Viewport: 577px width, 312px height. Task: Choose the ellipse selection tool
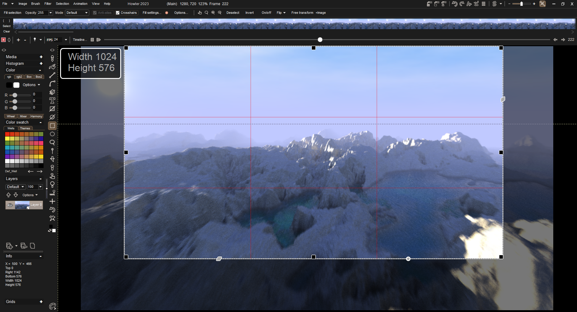[52, 134]
